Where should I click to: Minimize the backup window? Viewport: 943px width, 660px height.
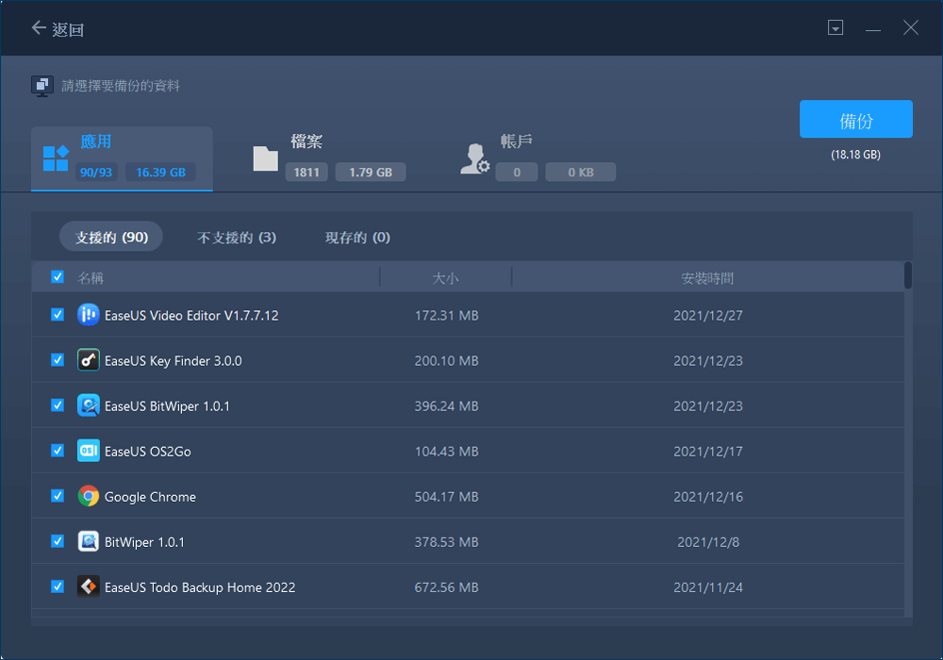[873, 29]
